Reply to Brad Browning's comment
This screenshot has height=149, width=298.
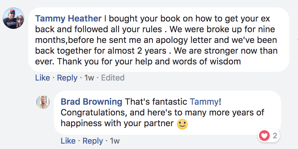93,141
